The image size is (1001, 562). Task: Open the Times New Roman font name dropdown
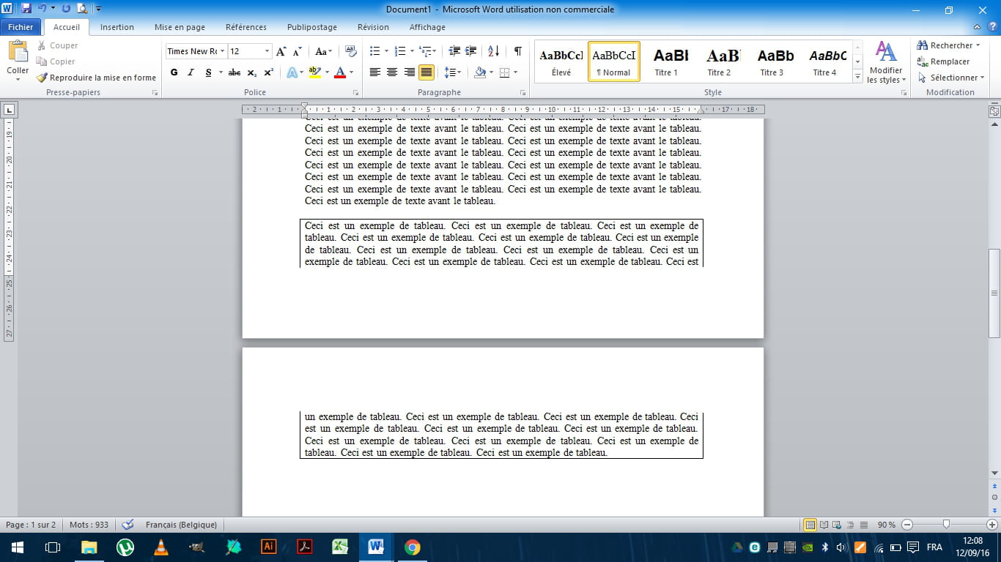[x=222, y=51]
